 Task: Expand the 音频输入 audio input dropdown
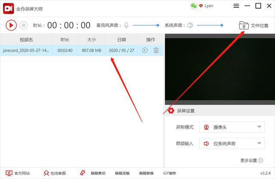click(232, 143)
